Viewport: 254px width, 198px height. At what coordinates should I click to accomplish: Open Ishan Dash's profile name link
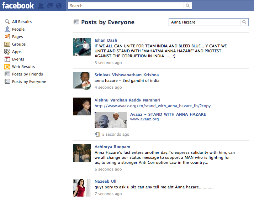pos(106,40)
